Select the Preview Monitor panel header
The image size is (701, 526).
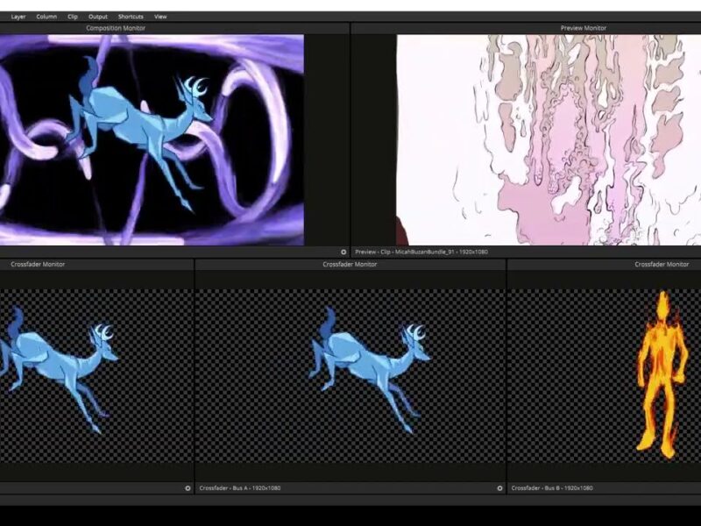coord(583,28)
